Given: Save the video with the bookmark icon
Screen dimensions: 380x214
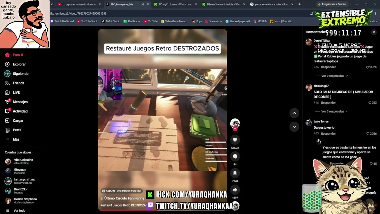Looking at the screenshot, I should tap(235, 173).
